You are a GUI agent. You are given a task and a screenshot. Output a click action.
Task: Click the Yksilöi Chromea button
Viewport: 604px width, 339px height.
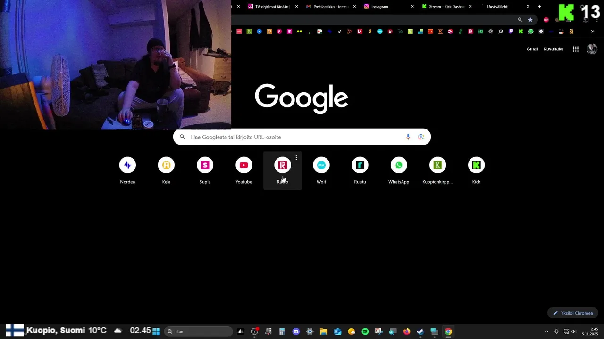pyautogui.click(x=573, y=313)
